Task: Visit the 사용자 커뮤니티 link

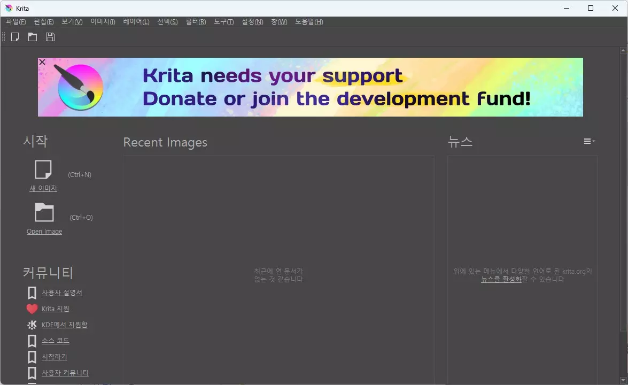Action: (64, 373)
